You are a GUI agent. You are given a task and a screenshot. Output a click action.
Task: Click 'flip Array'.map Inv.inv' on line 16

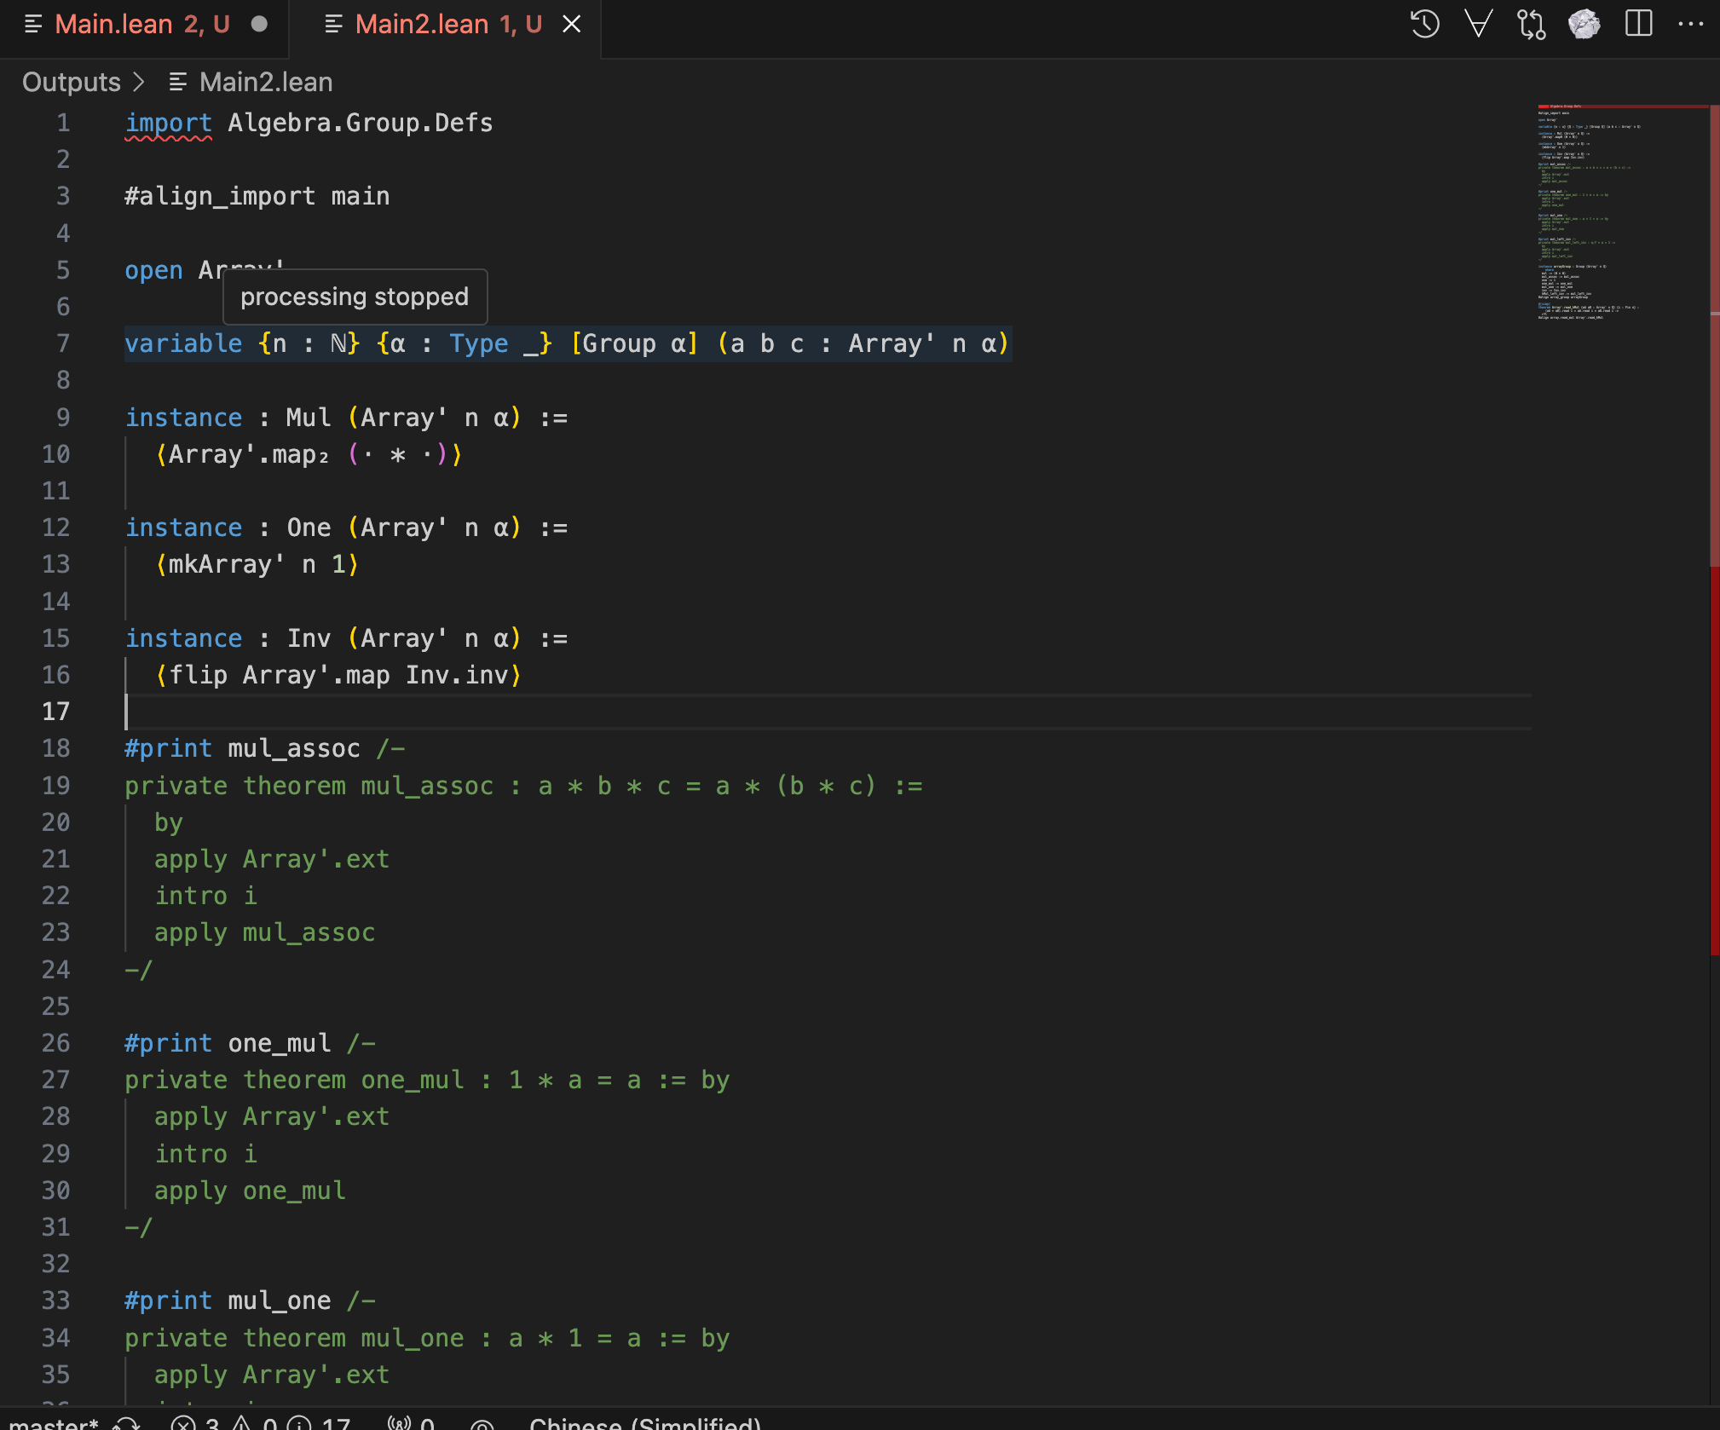pyautogui.click(x=339, y=676)
